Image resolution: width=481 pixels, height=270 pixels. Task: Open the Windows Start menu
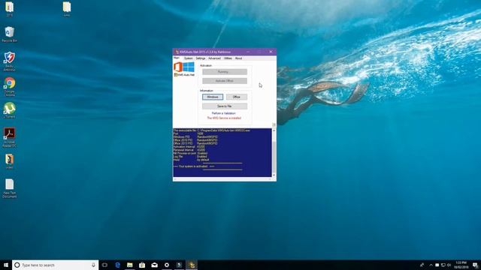(6, 265)
